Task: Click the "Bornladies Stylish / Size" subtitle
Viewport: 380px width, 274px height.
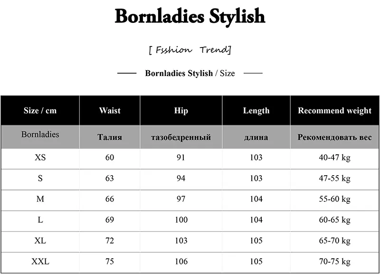Action: click(190, 73)
